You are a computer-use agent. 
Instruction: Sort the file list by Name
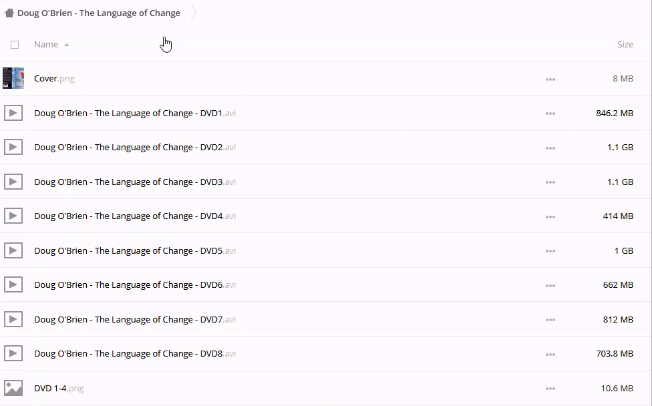click(46, 45)
